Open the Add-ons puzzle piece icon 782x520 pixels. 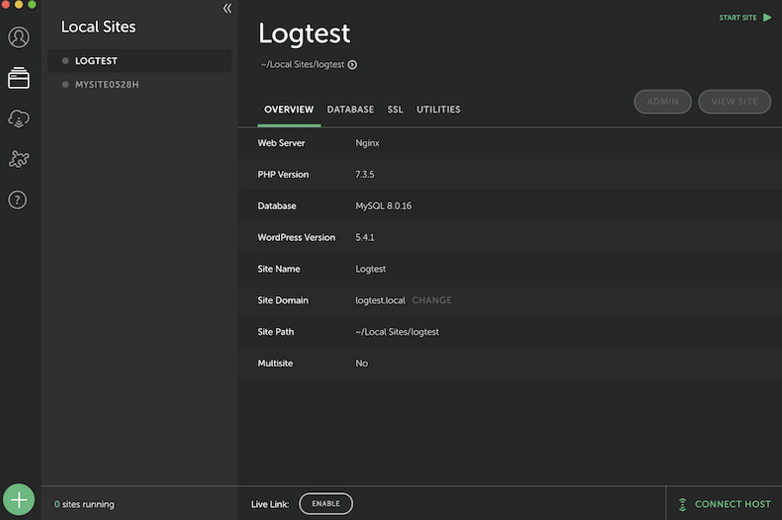(18, 159)
